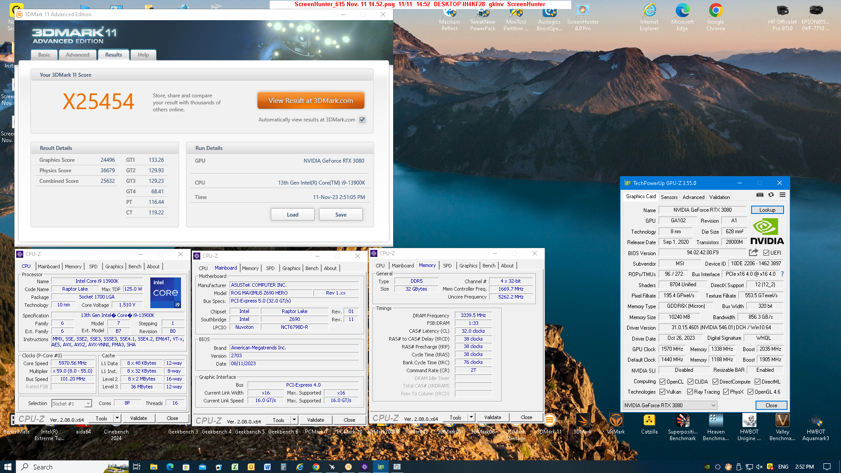Screen dimensions: 841x473
Task: Toggle automatically view results at 3DMark.com
Action: pos(362,120)
